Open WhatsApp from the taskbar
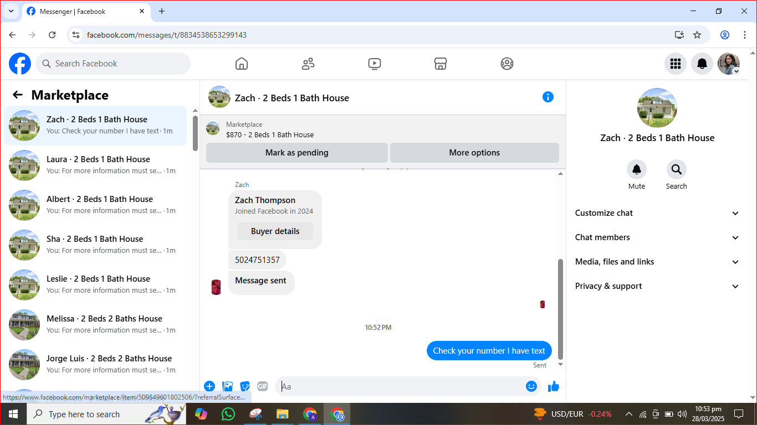Viewport: 757px width, 425px height. click(228, 414)
